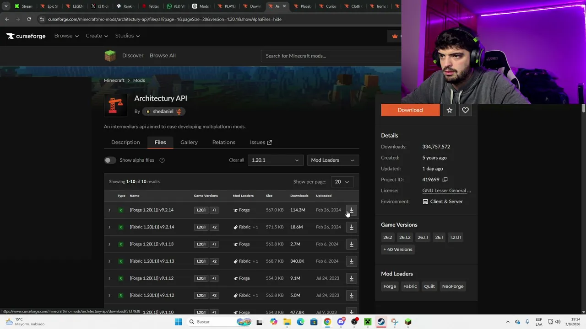Open Microsoft Edge from the taskbar
The image size is (586, 329).
pos(300,322)
